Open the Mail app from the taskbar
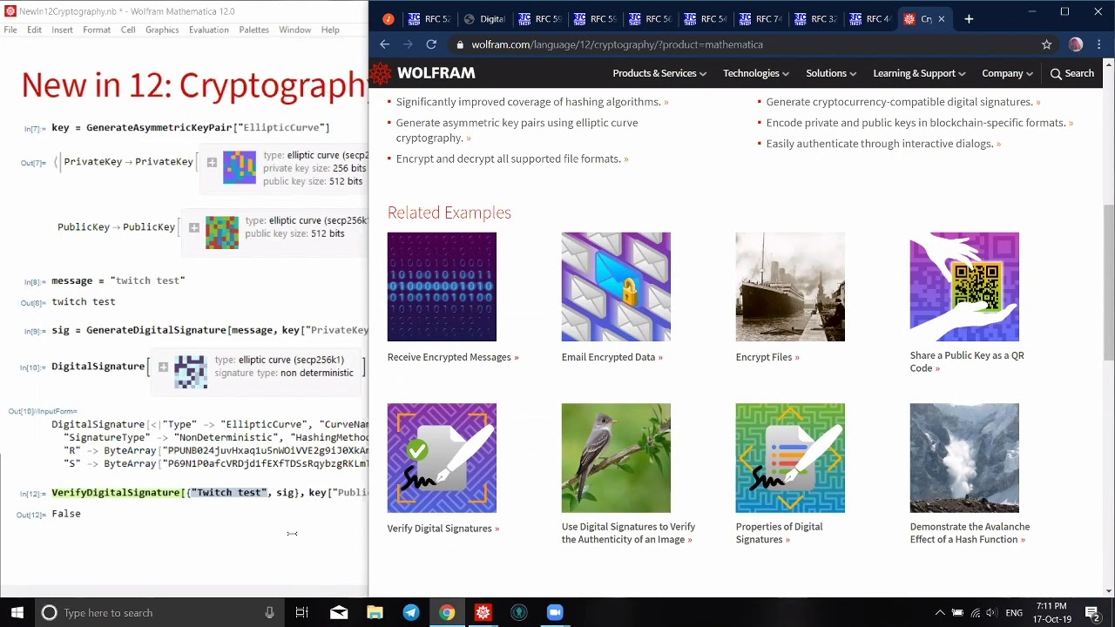The height and width of the screenshot is (627, 1115). 339,613
